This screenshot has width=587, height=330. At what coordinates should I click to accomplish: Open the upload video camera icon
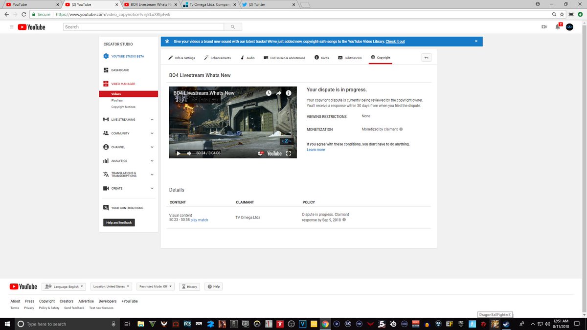tap(544, 27)
